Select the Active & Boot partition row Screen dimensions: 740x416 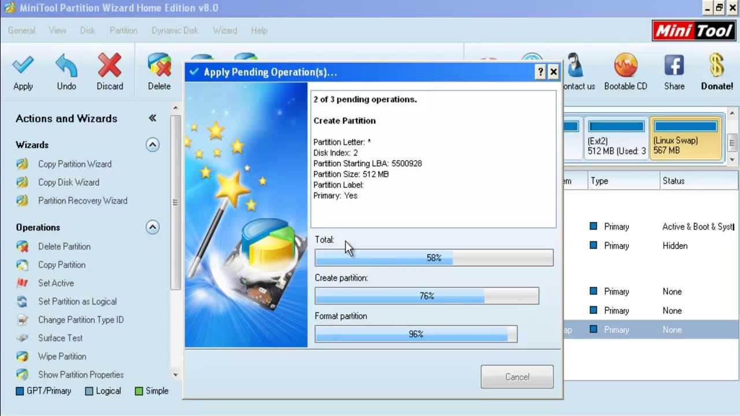pos(651,227)
